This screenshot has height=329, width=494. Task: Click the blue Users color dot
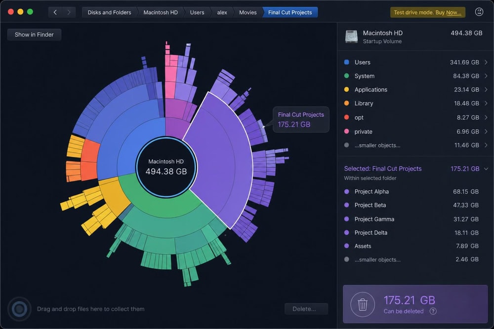pos(347,62)
